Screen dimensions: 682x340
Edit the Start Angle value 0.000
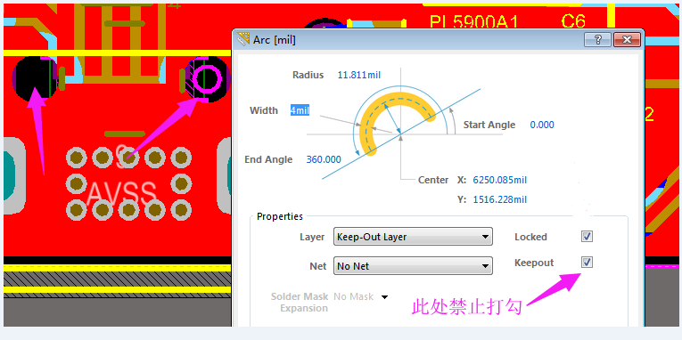pyautogui.click(x=542, y=125)
